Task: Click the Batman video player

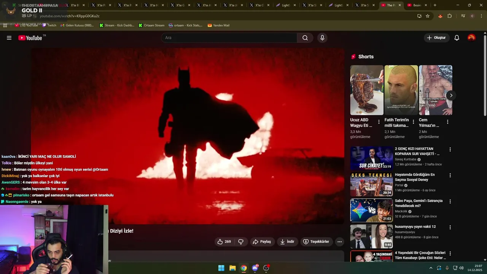Action: 188,136
